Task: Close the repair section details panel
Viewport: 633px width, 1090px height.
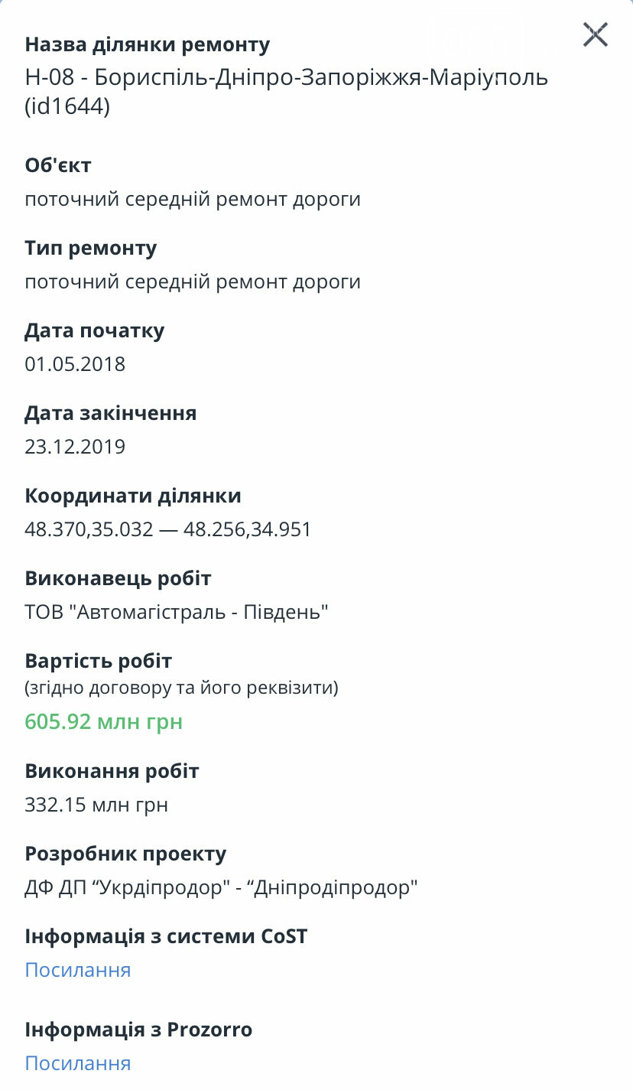Action: (x=595, y=35)
